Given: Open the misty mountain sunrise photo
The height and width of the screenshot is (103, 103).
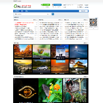Looking at the screenshot, I should coord(23,66).
